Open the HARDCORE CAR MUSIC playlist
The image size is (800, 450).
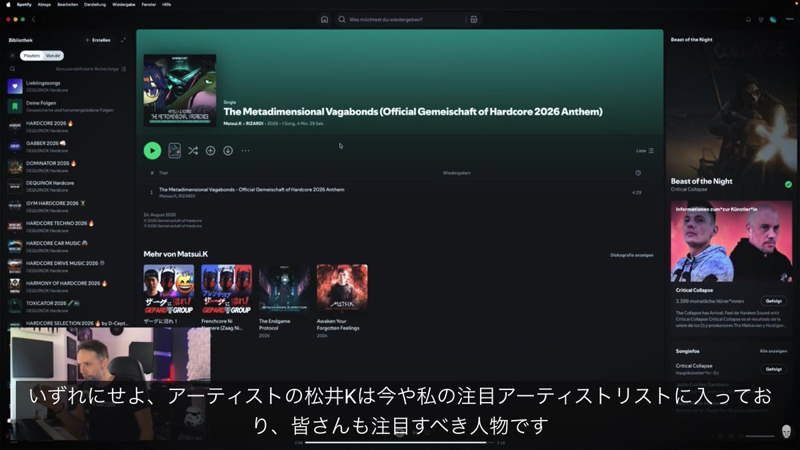(x=69, y=246)
